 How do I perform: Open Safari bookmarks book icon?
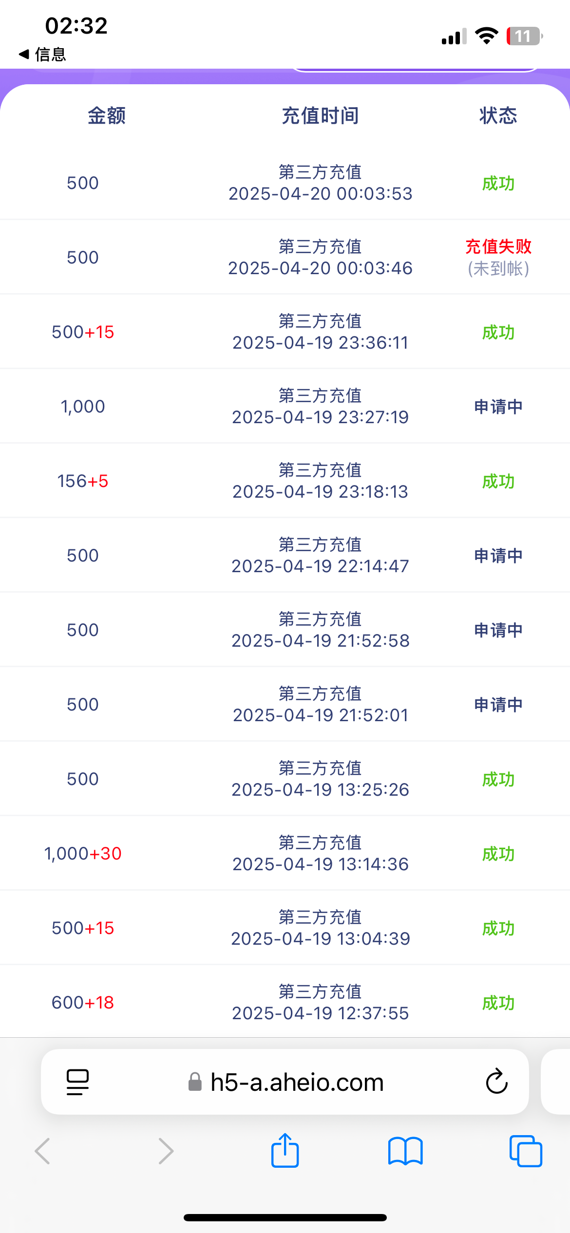pos(405,1151)
